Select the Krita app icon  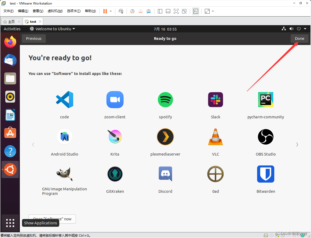[115, 137]
